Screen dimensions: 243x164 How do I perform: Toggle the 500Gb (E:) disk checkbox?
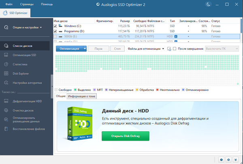coord(55,37)
